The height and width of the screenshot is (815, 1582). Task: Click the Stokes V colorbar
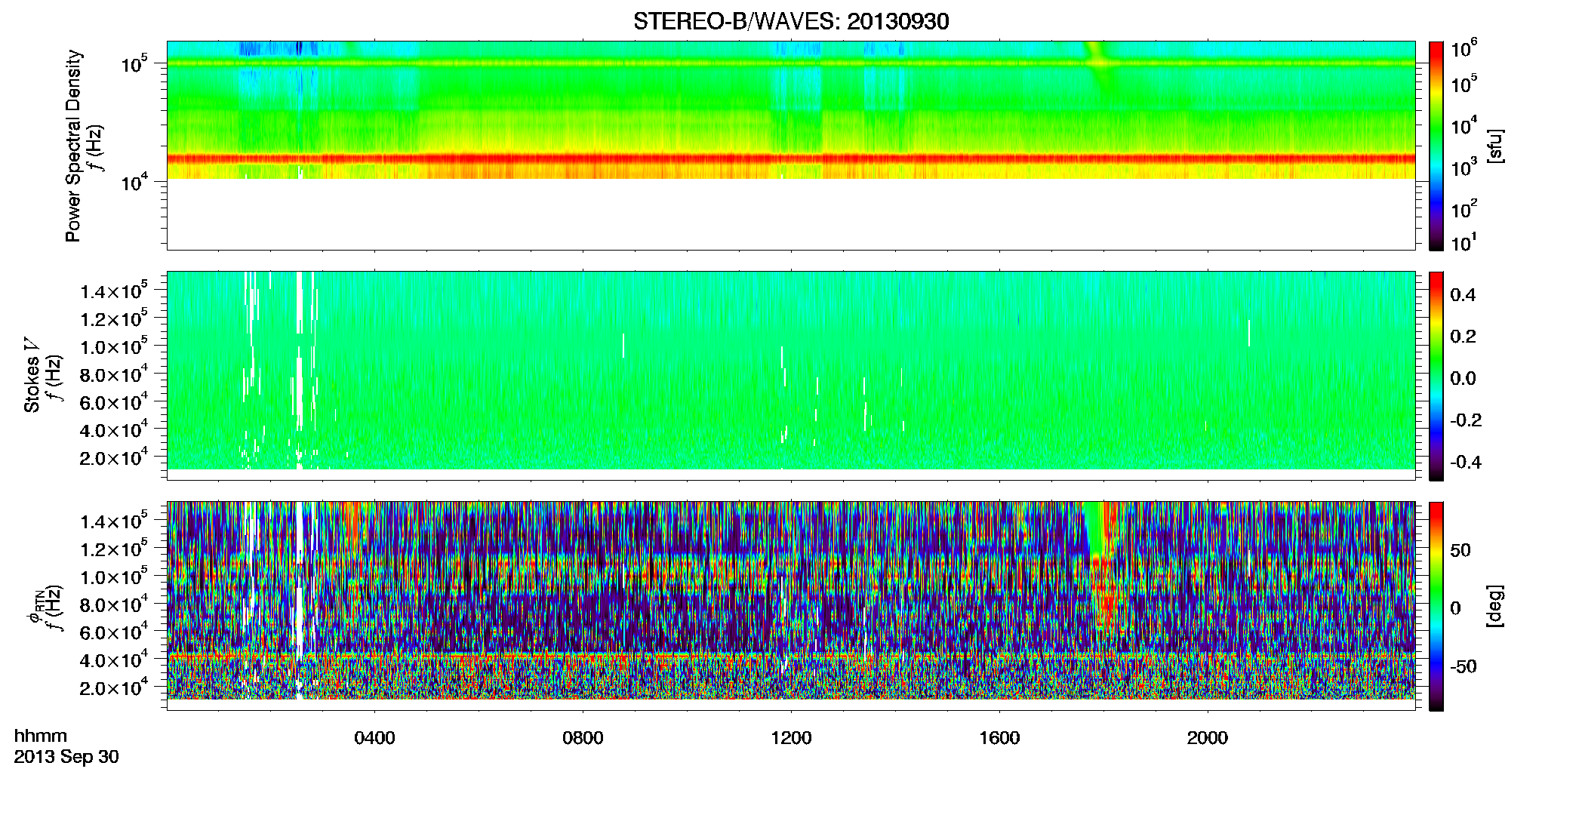[1436, 376]
